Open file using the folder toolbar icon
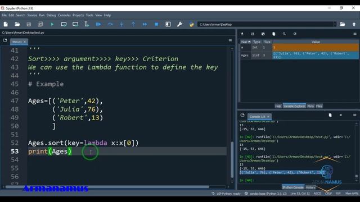Viewport: 360px width, 202px height. coord(17,24)
